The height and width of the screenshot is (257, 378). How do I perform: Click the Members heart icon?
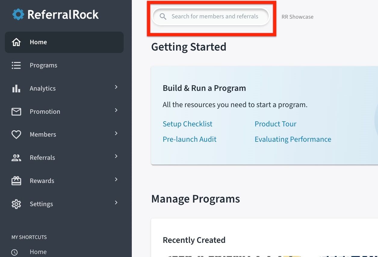[16, 135]
